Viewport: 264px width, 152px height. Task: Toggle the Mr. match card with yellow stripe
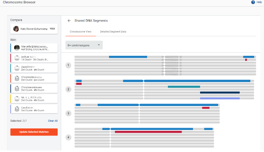tap(34, 99)
